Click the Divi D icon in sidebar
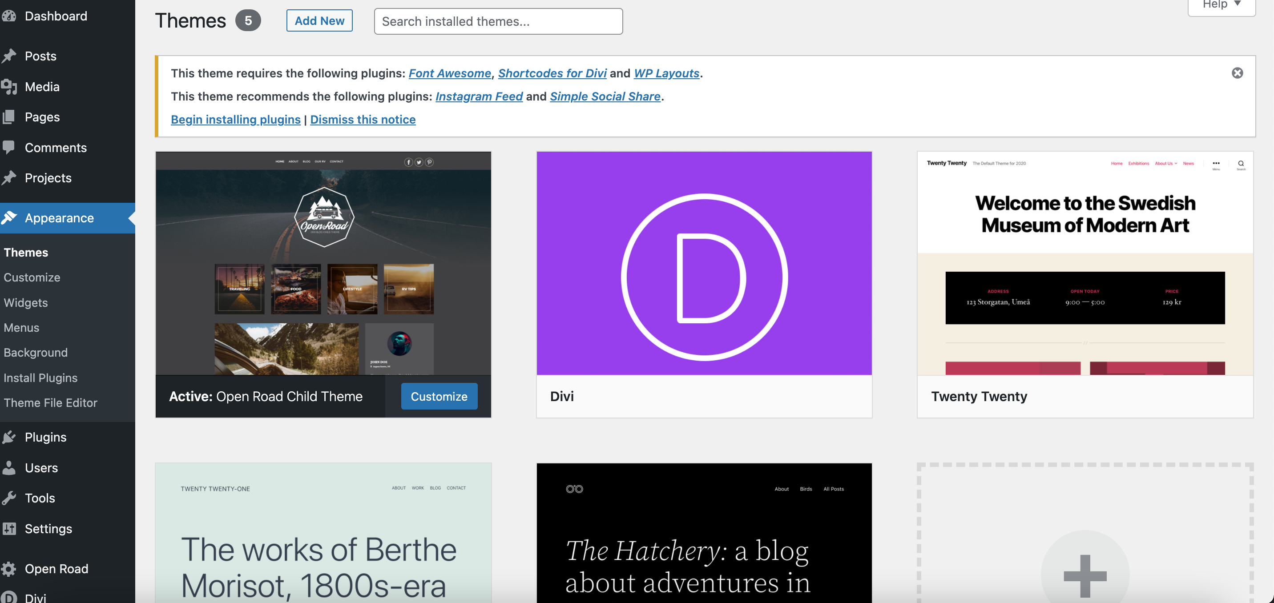Image resolution: width=1274 pixels, height=603 pixels. (9, 598)
